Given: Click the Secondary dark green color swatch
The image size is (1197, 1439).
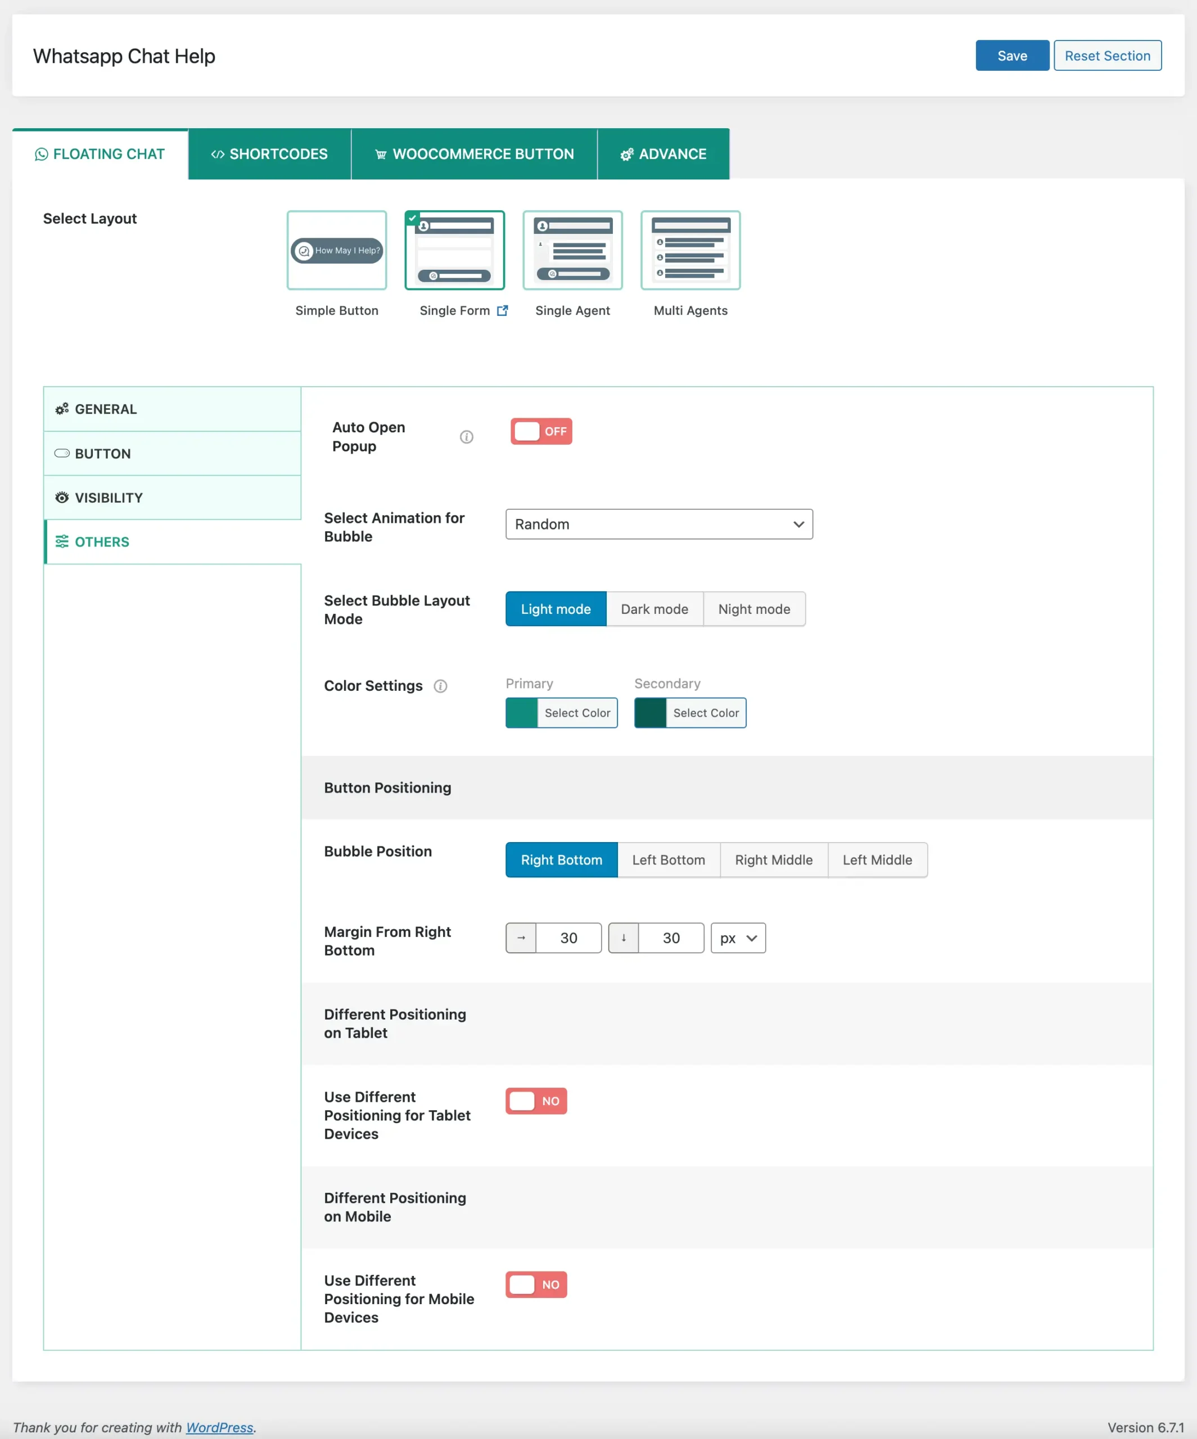Looking at the screenshot, I should point(650,713).
